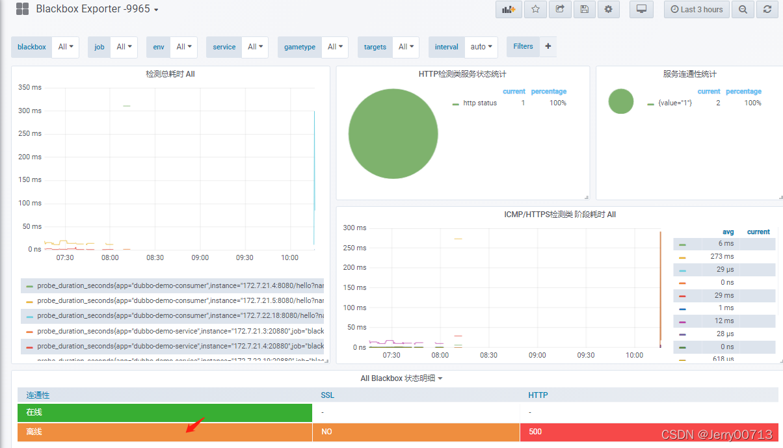Click the 12 ms legend value

click(724, 321)
